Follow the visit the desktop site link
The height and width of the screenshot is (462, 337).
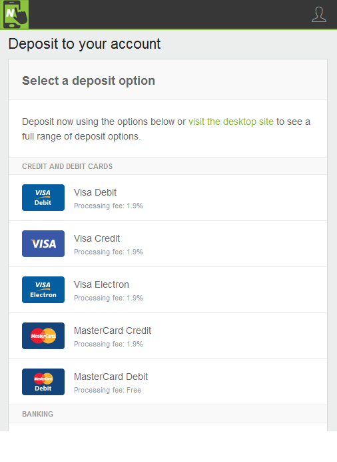(231, 122)
